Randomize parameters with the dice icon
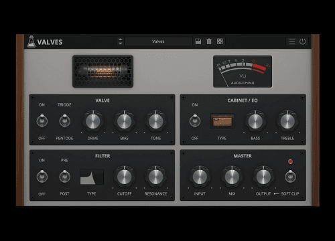 pos(220,42)
